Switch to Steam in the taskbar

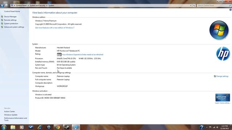(x=67, y=127)
